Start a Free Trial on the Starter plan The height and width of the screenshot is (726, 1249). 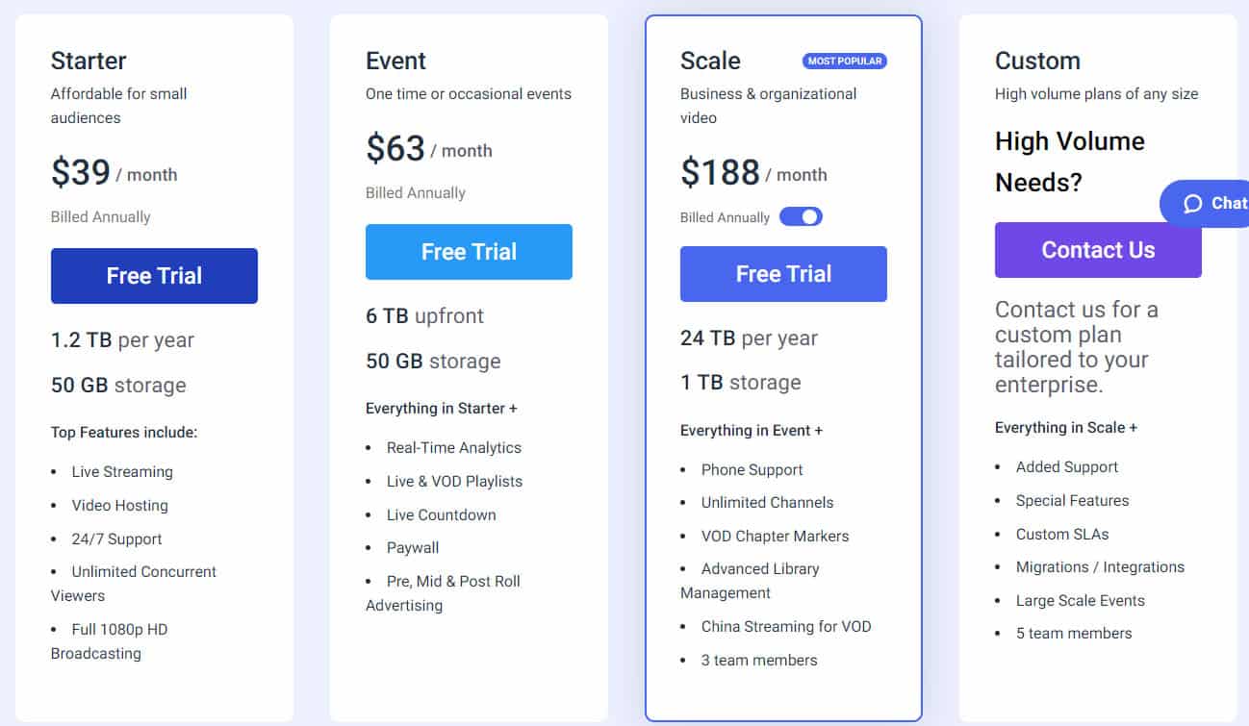[x=154, y=275]
